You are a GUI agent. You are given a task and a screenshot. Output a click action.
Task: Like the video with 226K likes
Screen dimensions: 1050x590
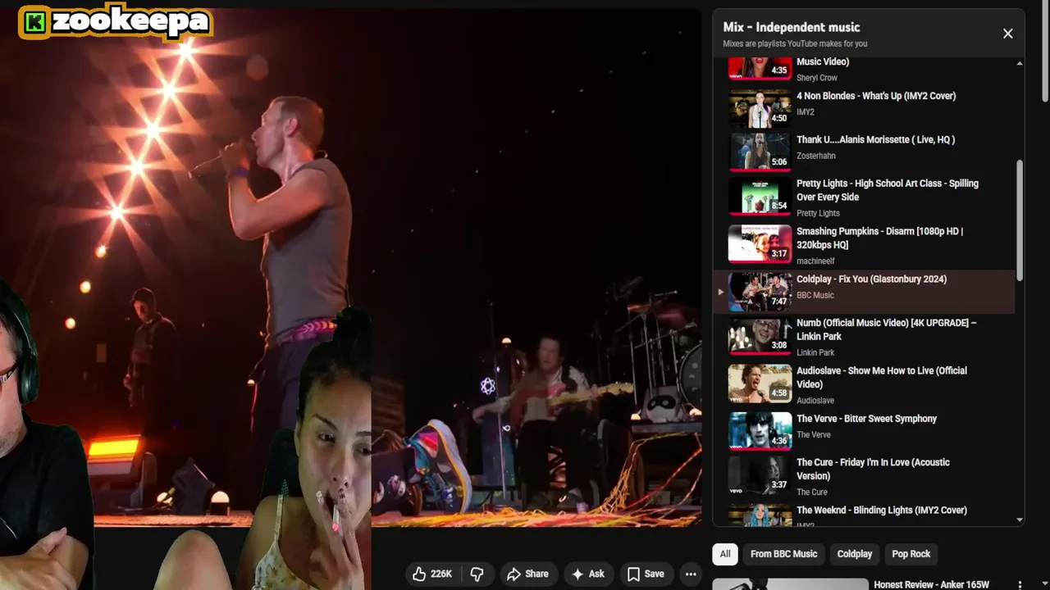tap(432, 574)
